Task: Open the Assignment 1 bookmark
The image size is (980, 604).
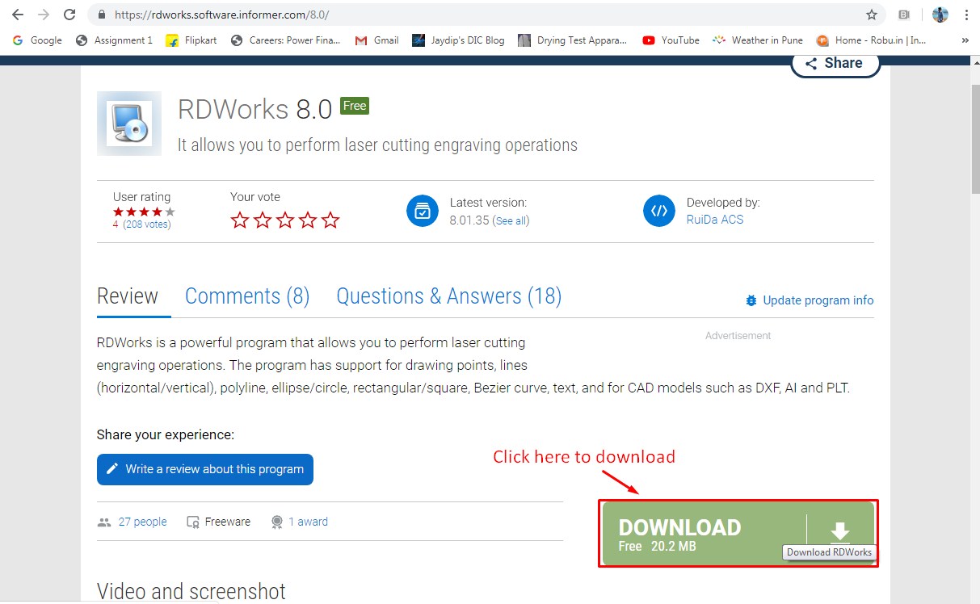Action: 114,40
